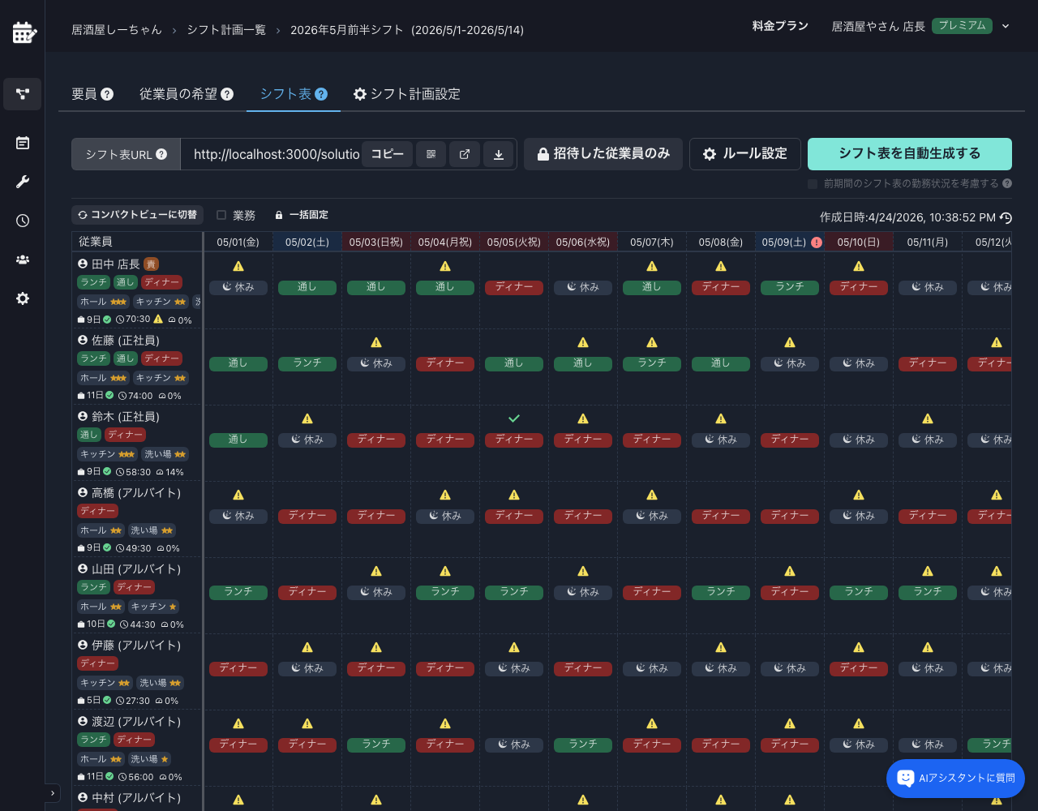Viewport: 1038px width, 811px height.
Task: Click the download icon for the shift table
Action: pos(499,154)
